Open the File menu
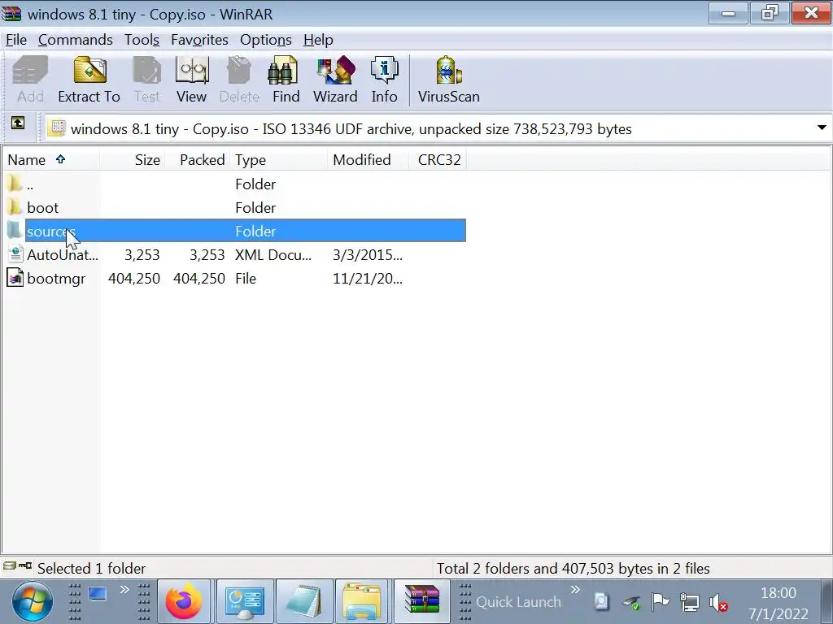This screenshot has height=624, width=833. (16, 40)
